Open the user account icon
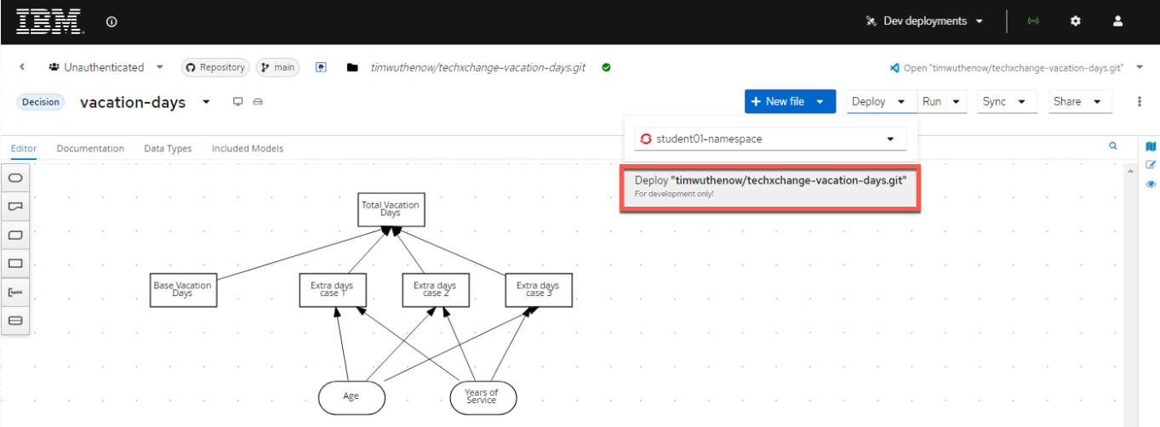Screen dimensions: 1160x427 [x=1118, y=21]
